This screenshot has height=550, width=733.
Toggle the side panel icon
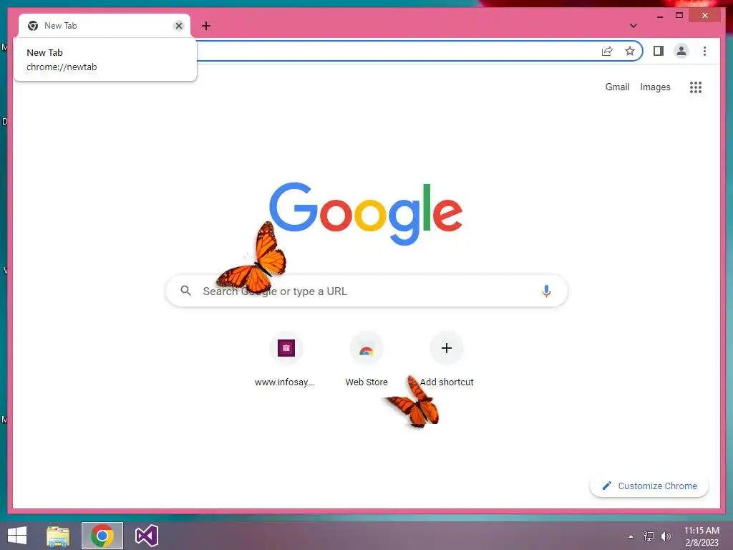point(659,51)
